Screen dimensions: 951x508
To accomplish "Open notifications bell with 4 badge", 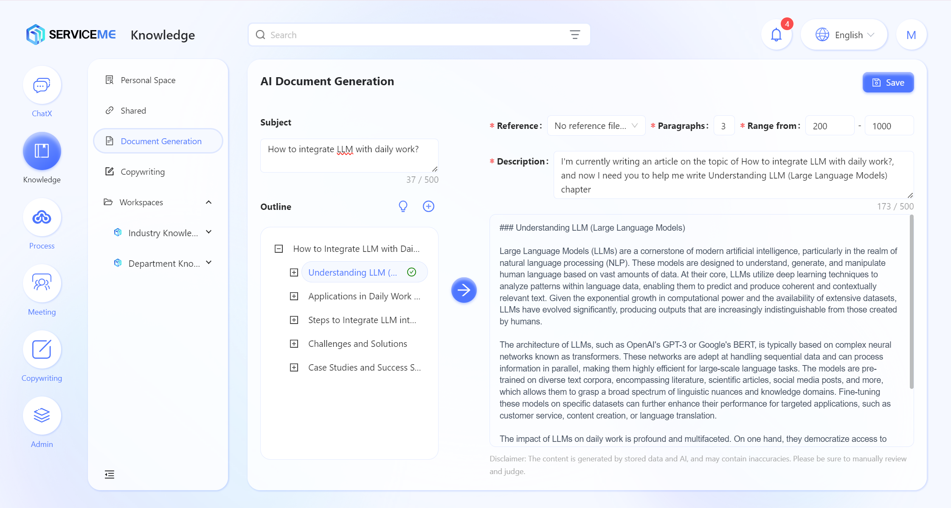I will pos(776,35).
